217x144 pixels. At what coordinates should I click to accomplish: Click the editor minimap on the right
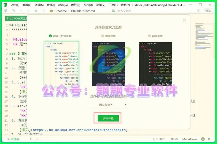coord(204,36)
